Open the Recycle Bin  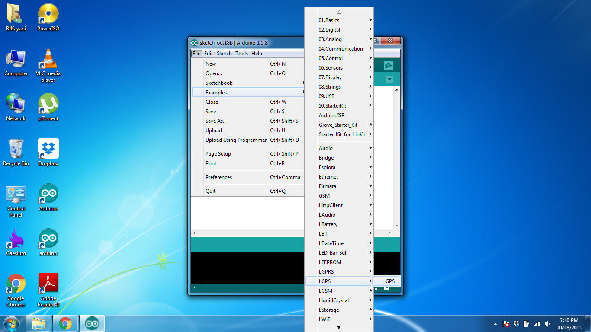pos(16,152)
